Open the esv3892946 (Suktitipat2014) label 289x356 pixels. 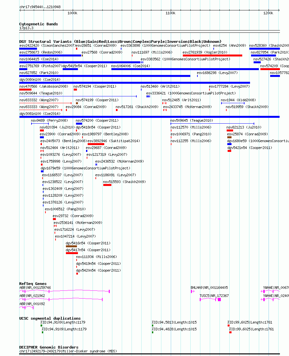(114, 141)
